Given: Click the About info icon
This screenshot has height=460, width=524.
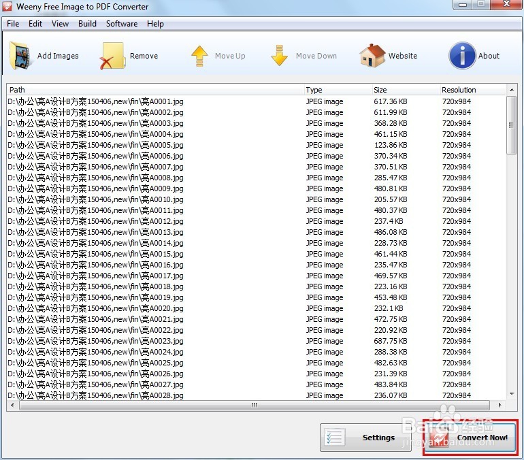Looking at the screenshot, I should pyautogui.click(x=462, y=55).
